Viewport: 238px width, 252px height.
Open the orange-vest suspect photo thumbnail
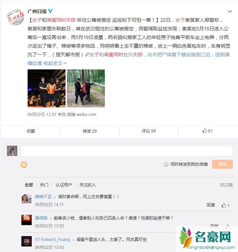click(x=47, y=88)
